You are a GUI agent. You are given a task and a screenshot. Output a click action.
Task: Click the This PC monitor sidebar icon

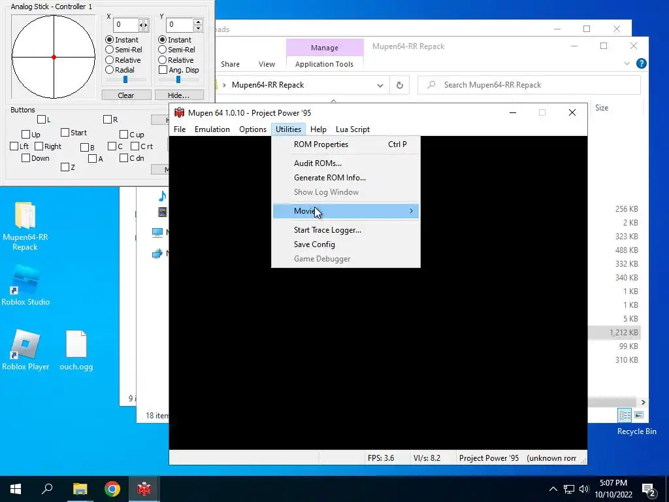[157, 232]
